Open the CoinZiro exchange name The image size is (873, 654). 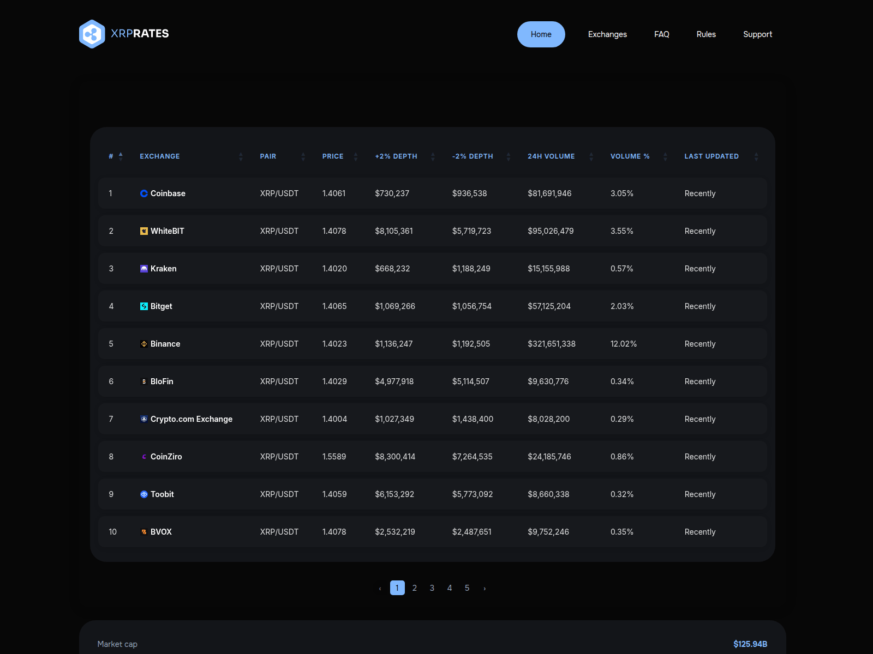point(166,457)
